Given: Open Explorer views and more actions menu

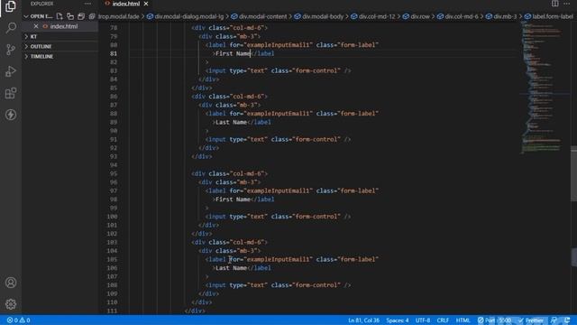Looking at the screenshot, I should click(x=87, y=4).
